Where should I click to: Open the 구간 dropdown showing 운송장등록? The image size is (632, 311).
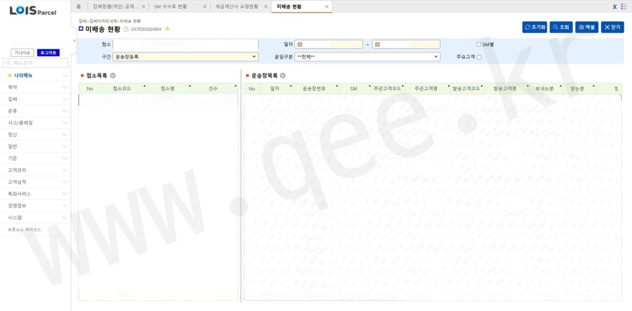[185, 57]
